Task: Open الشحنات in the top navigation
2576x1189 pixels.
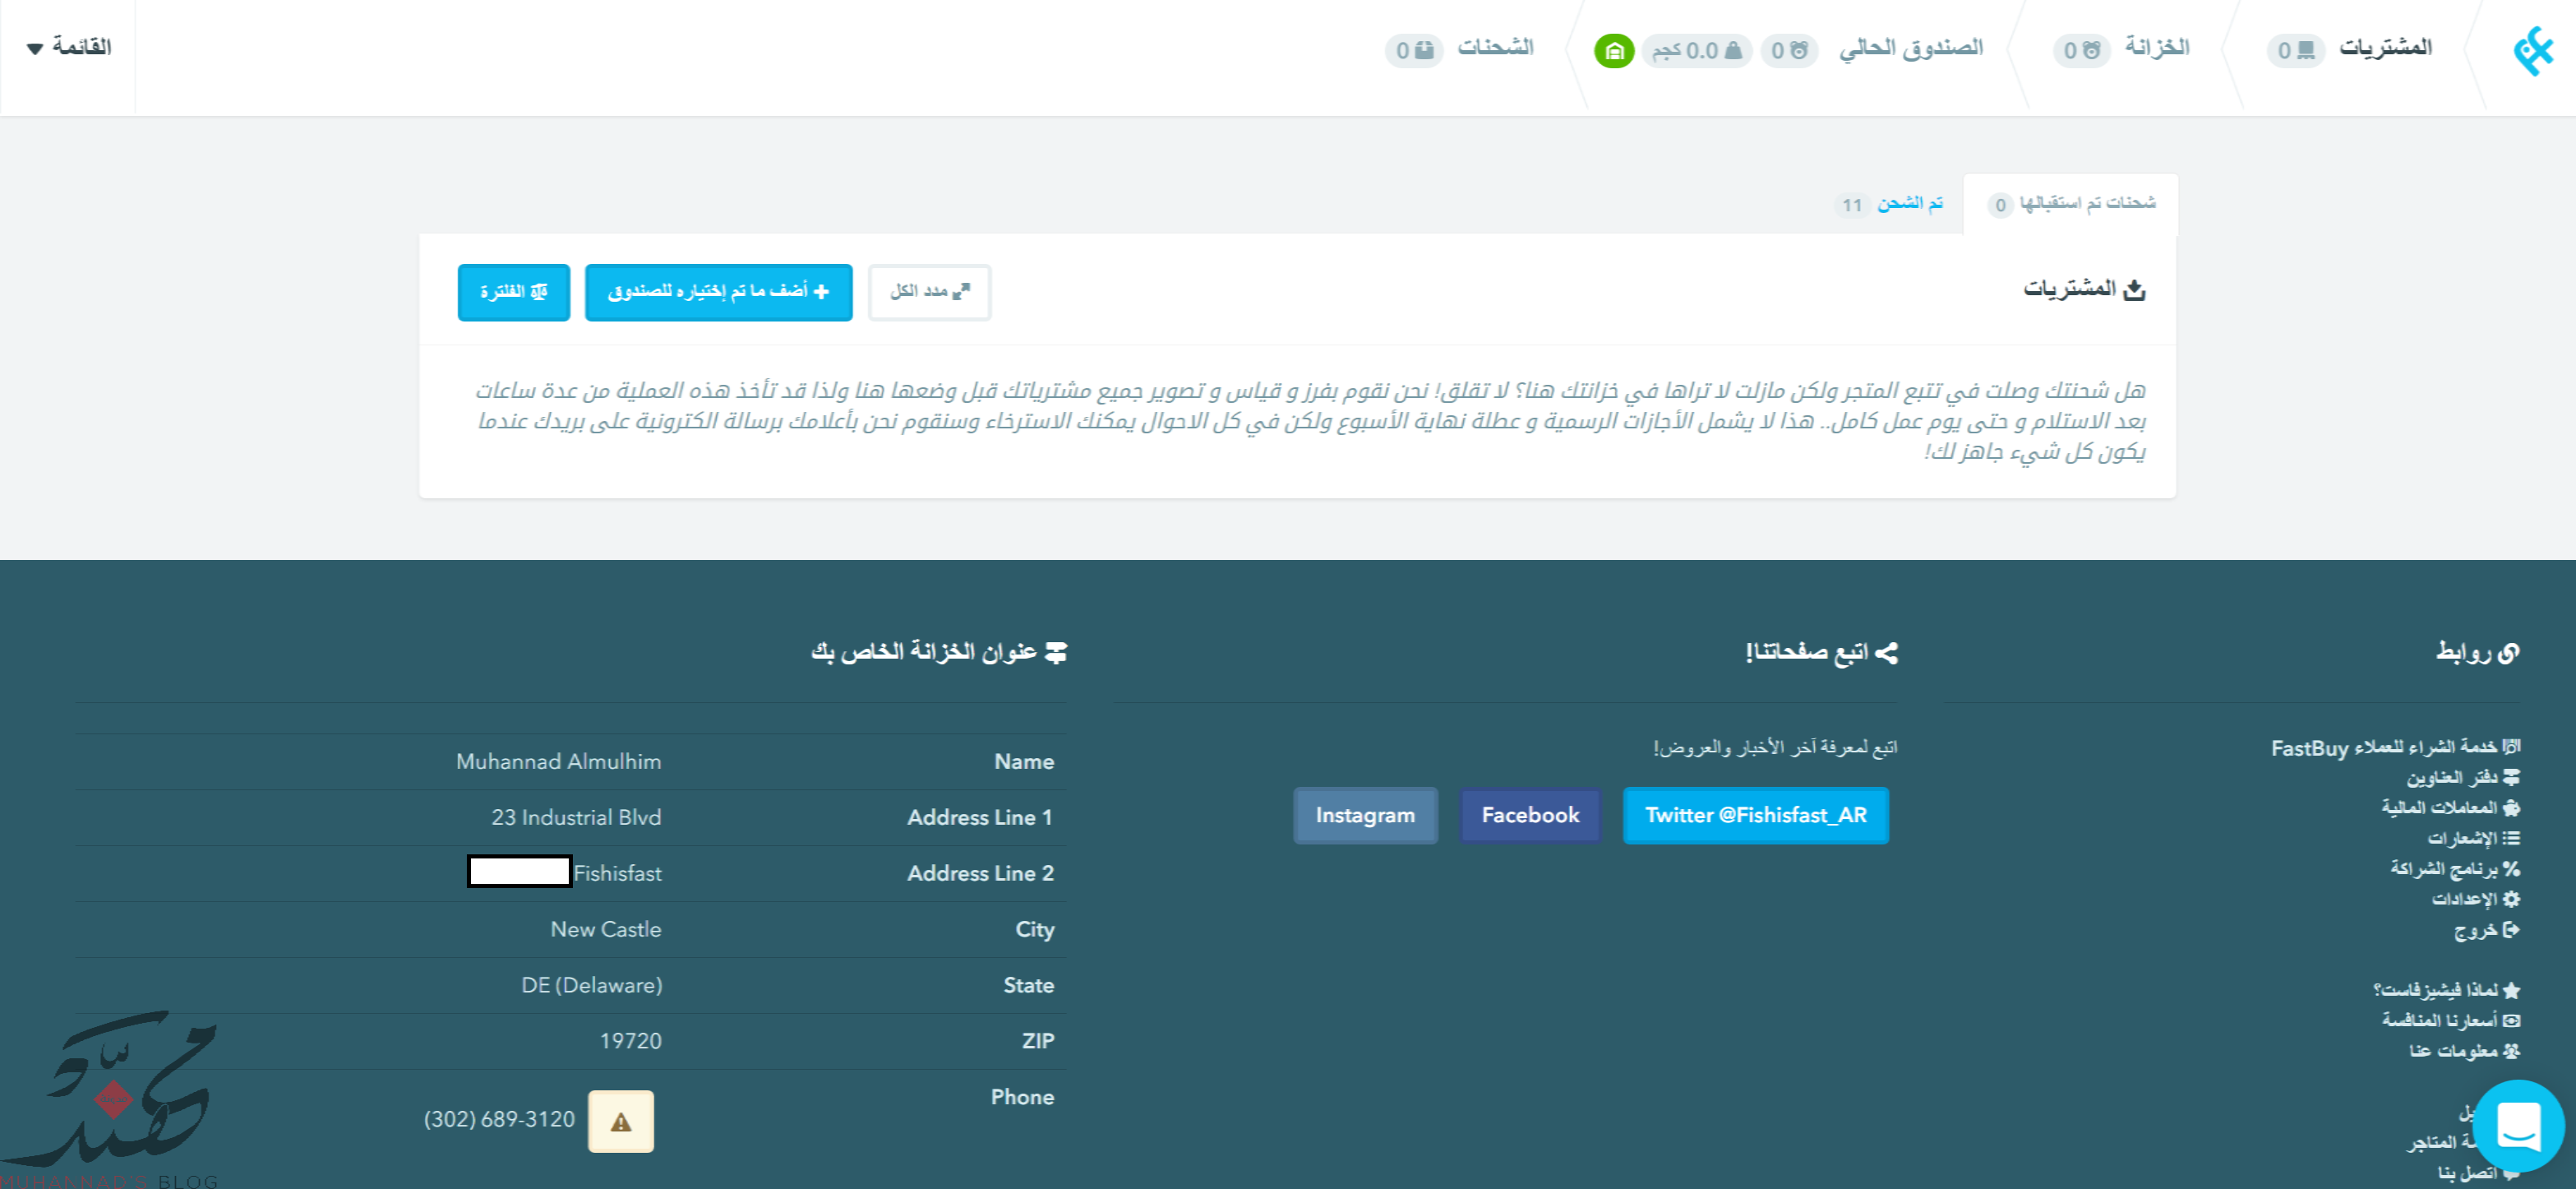Action: pos(1495,47)
